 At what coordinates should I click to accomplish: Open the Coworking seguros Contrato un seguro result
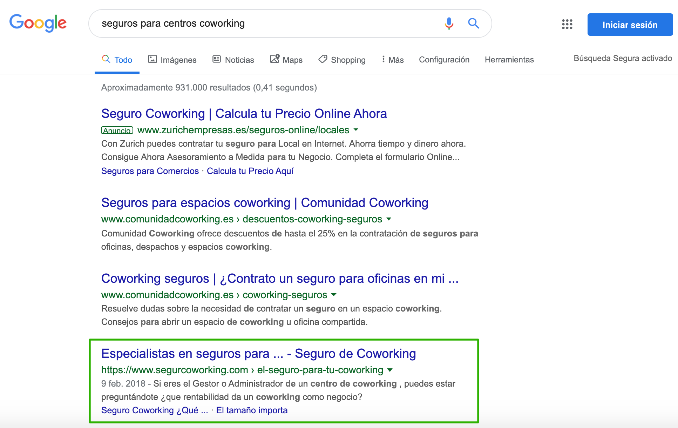click(280, 279)
